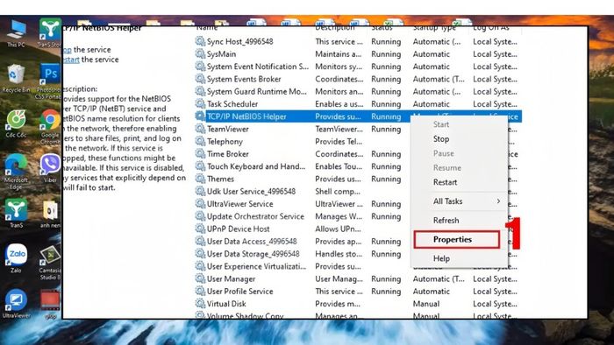The height and width of the screenshot is (345, 614).
Task: Open Recycle Bin desktop icon
Action: [x=16, y=78]
